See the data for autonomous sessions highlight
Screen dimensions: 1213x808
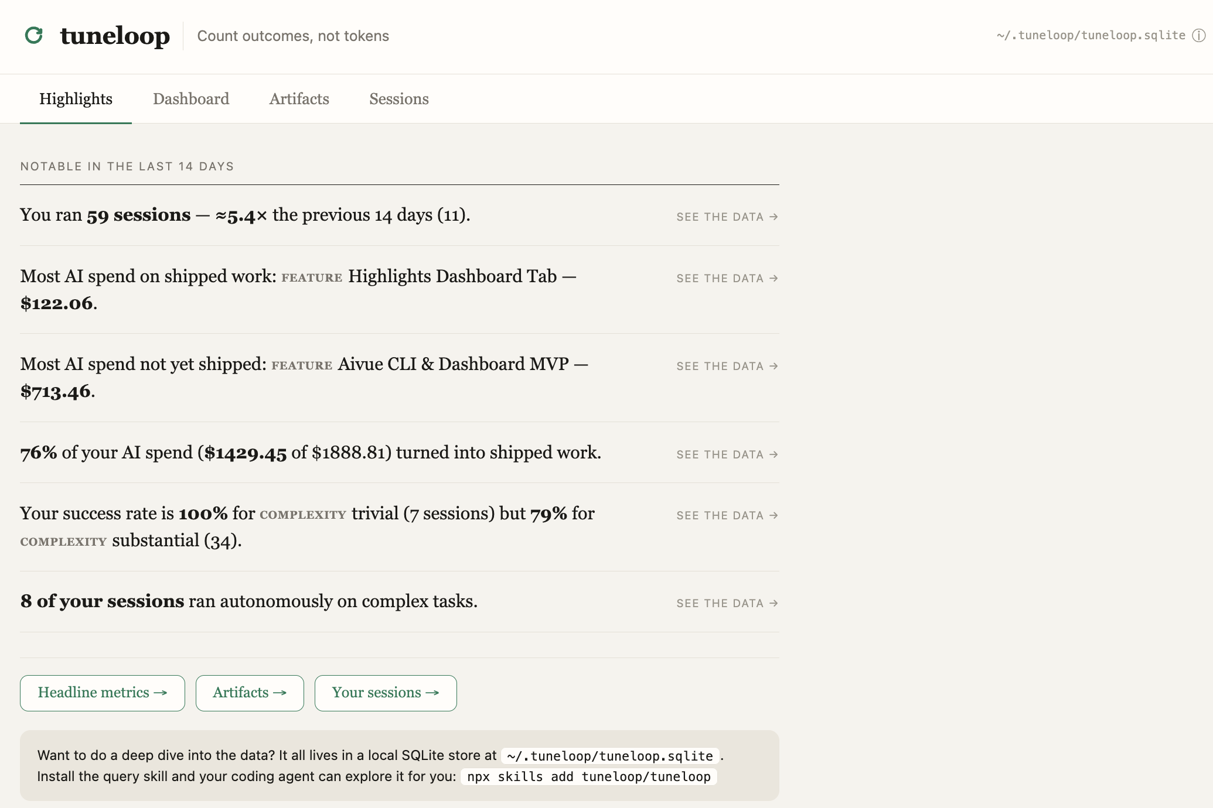(x=727, y=603)
